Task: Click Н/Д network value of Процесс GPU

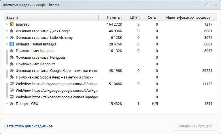Action: pos(155,104)
